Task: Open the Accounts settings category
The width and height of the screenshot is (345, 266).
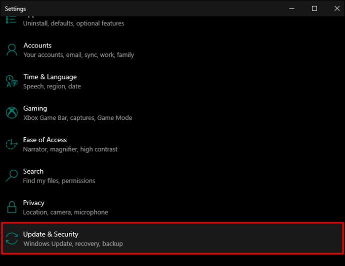Action: (37, 45)
